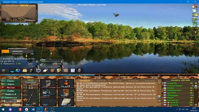Viewport: 199px width, 112px height.
Task: Select player Sponsorito in online list
Action: click(x=173, y=100)
